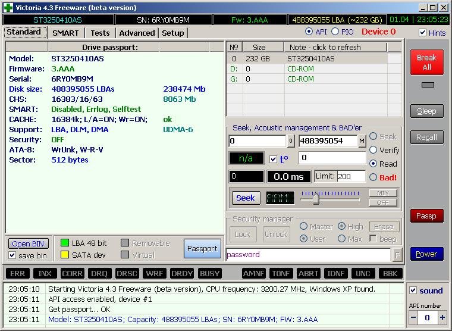Select the PIO radio button
This screenshot has width=452, height=331.
(x=335, y=32)
